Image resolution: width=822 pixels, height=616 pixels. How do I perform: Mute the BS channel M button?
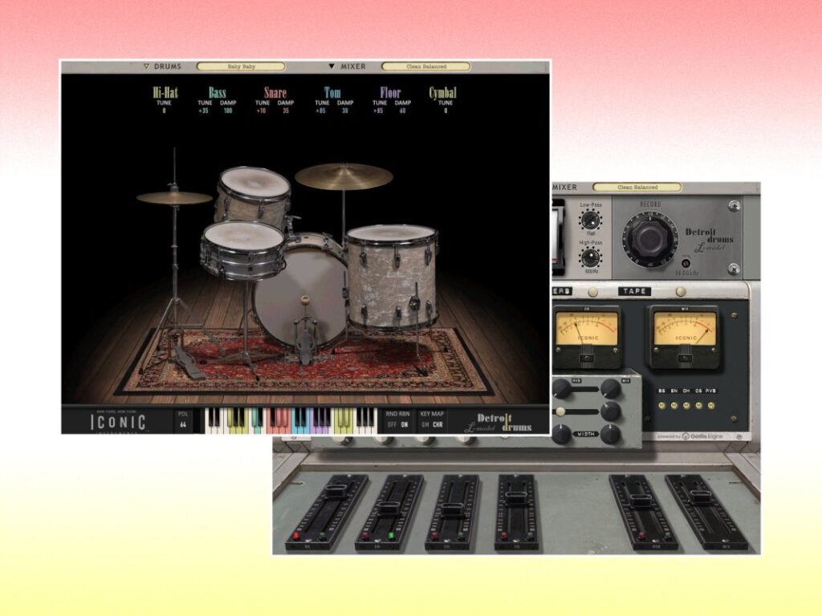pyautogui.click(x=661, y=405)
